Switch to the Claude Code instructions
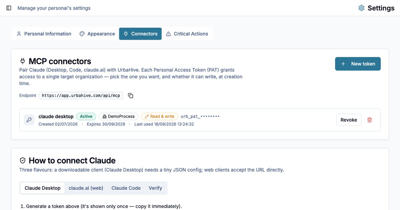The height and width of the screenshot is (210, 400). (x=126, y=188)
